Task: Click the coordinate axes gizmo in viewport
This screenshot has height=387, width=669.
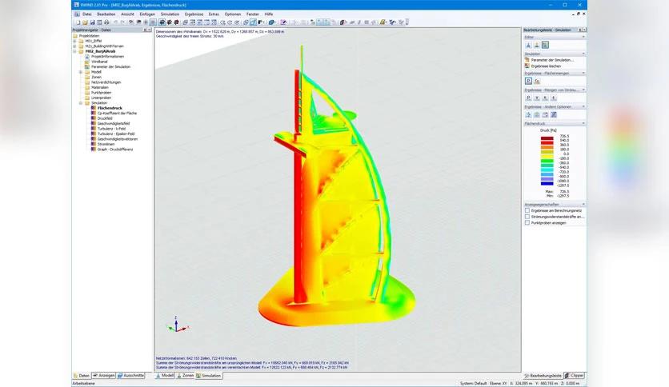Action: point(178,325)
